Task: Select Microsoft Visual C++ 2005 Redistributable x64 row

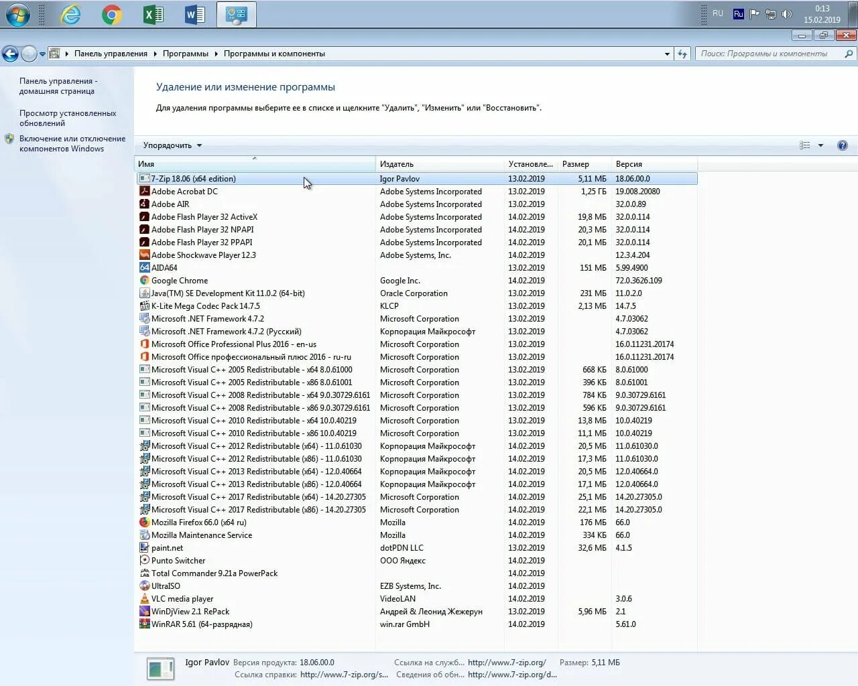Action: (416, 370)
